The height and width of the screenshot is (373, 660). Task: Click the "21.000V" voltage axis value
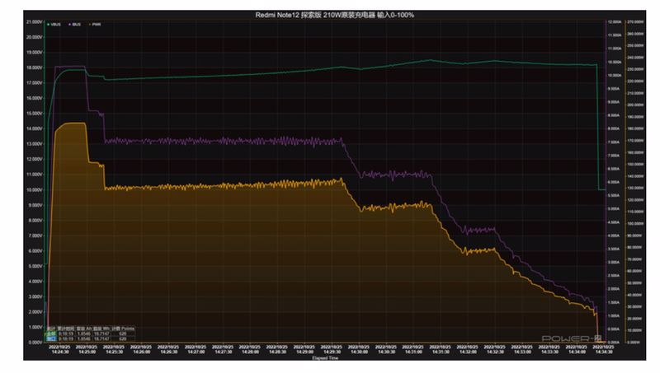(35, 22)
